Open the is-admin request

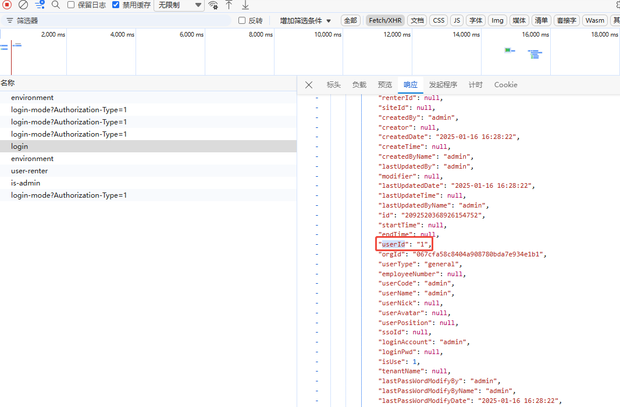[x=148, y=183]
